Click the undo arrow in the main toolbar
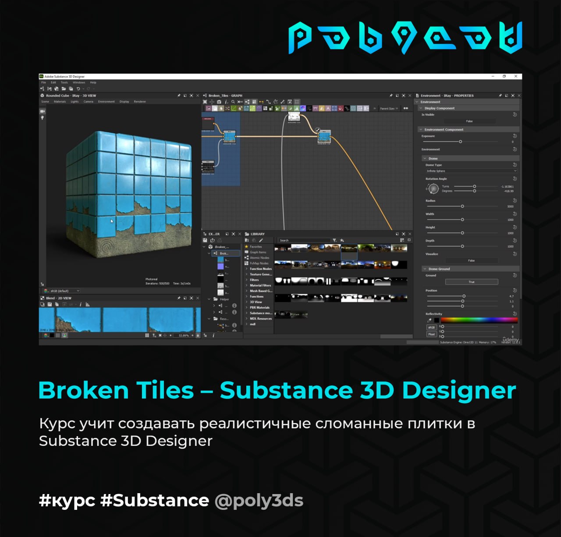Viewport: 561px width, 537px height. tap(78, 89)
